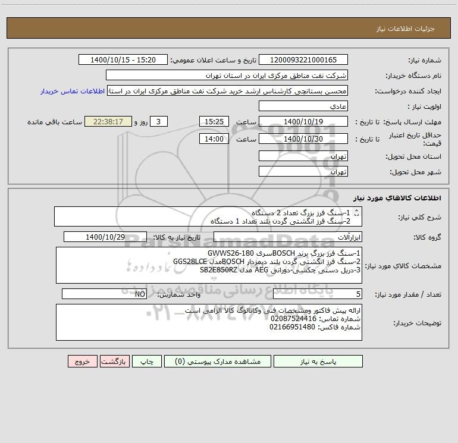Click the item specifications text area
Viewport: 458px width, 443px height.
(209, 265)
